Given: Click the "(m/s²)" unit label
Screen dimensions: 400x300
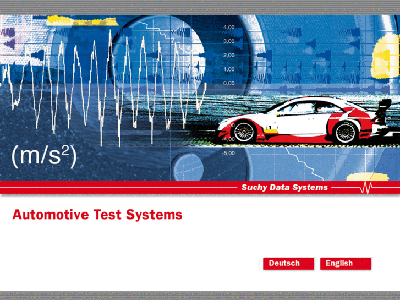Looking at the screenshot, I should click(x=44, y=156).
